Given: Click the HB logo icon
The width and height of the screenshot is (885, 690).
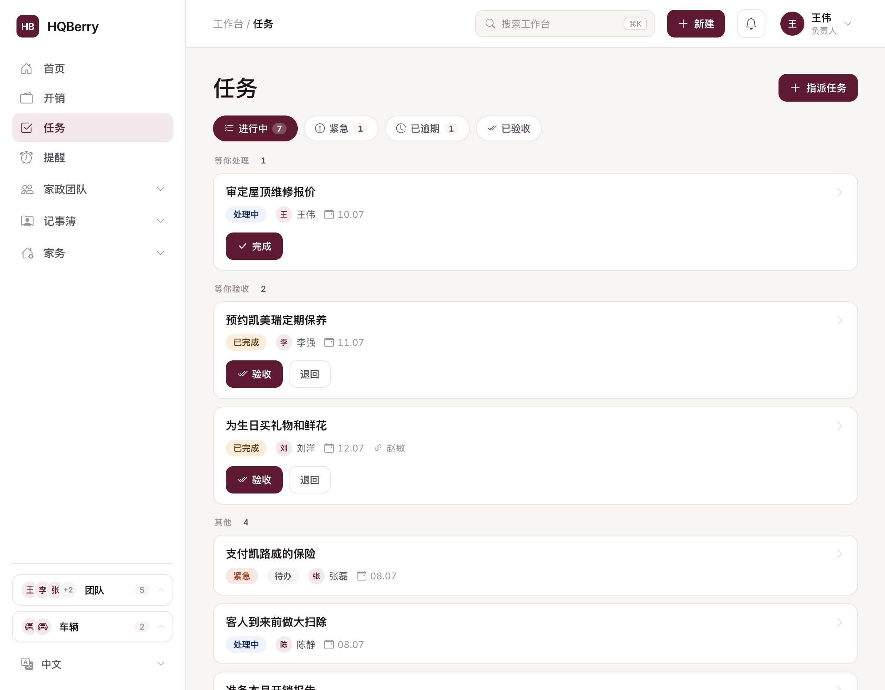Looking at the screenshot, I should point(27,26).
